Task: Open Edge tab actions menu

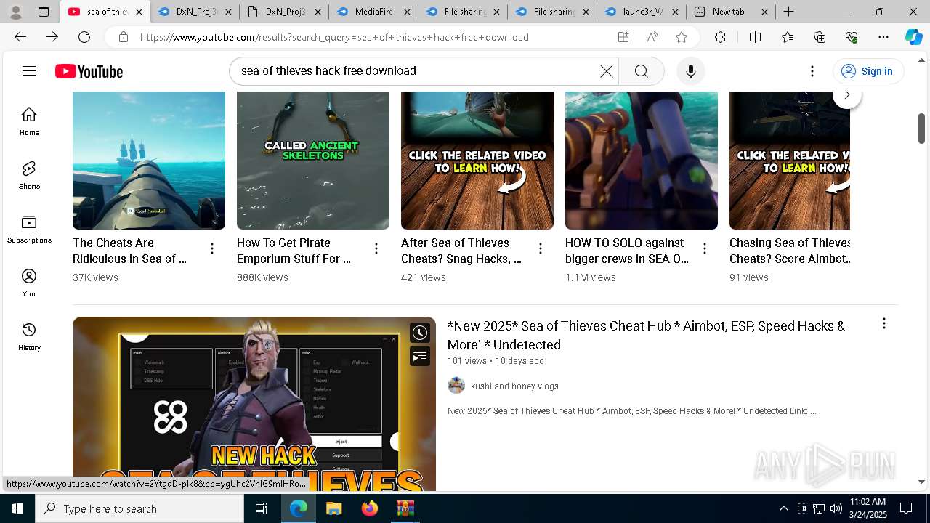Action: coord(44,12)
